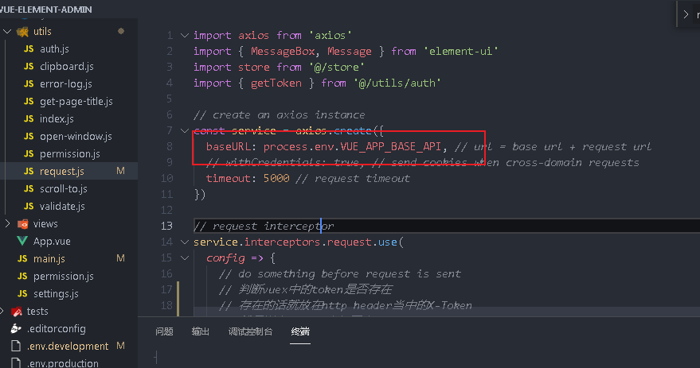The image size is (700, 368).
Task: Open permission.js inside utils folder
Action: (69, 153)
